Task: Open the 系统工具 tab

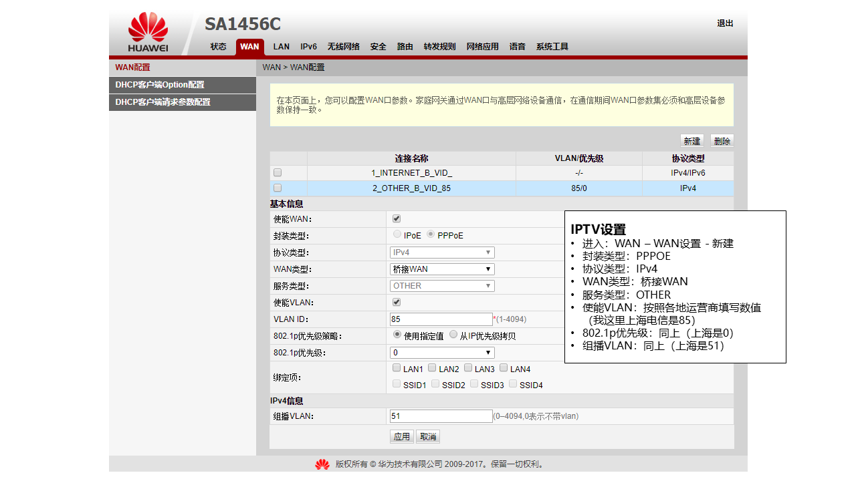Action: pyautogui.click(x=552, y=47)
